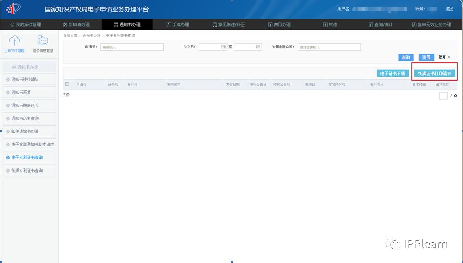Switch to 手续办理 tab
Screen dimensions: 463x263
click(178, 24)
